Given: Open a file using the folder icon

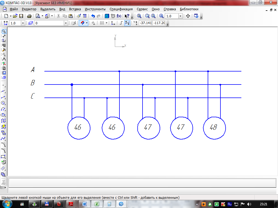Looking at the screenshot, I should coord(15,16).
